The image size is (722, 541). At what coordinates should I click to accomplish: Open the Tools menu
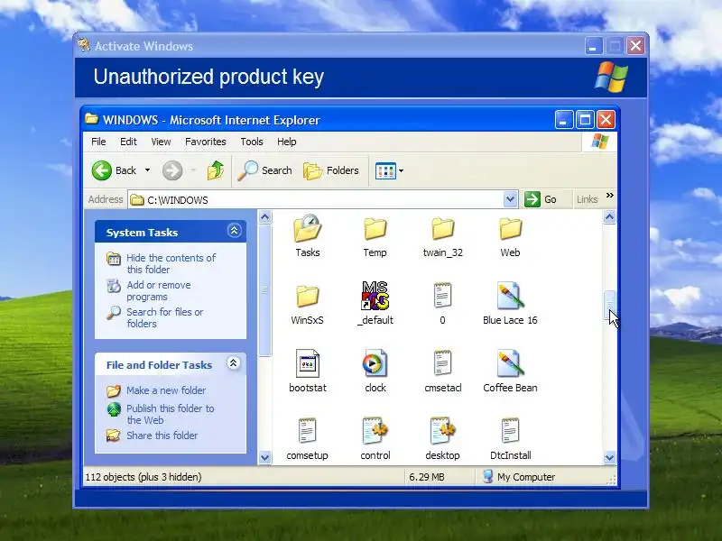coord(252,142)
